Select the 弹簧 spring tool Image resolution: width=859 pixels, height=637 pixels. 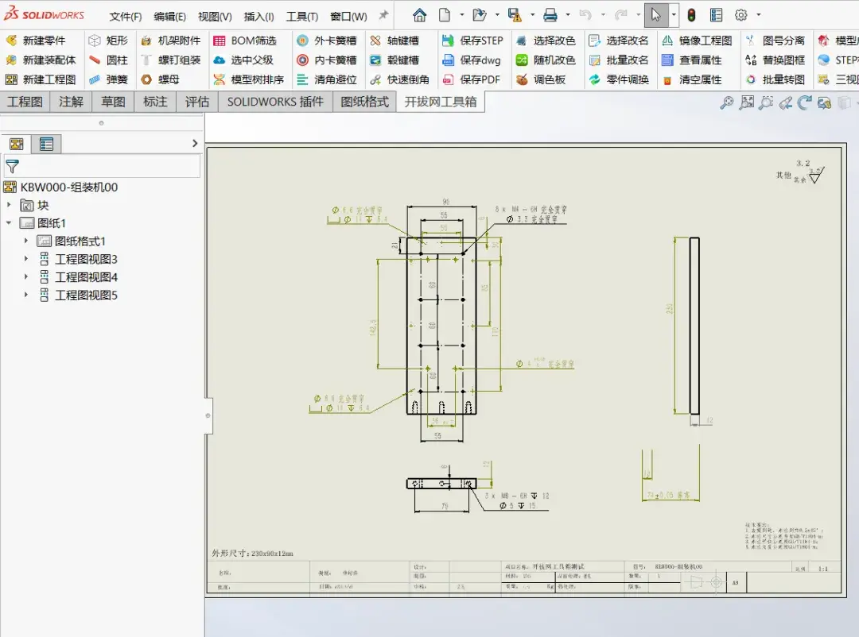click(108, 80)
